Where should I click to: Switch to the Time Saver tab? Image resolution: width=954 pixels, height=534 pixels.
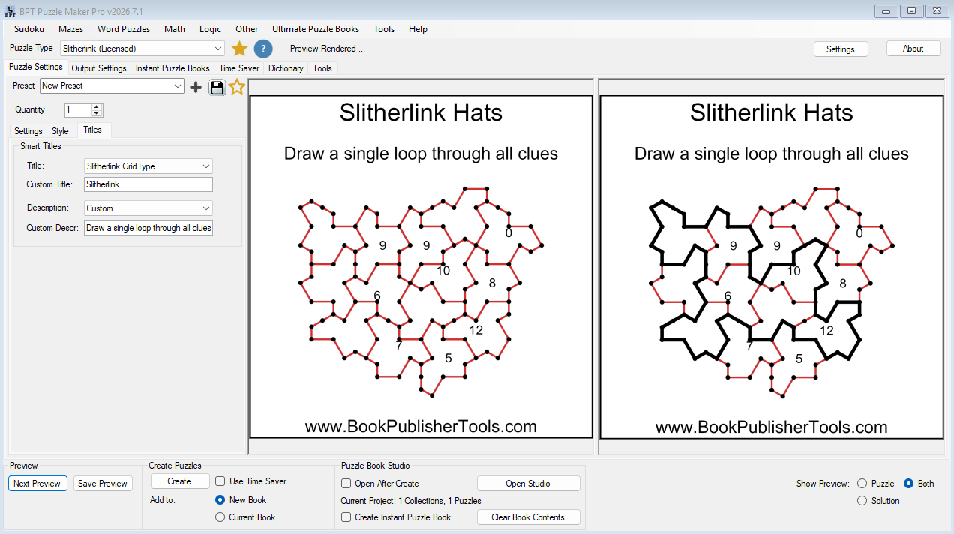[239, 68]
